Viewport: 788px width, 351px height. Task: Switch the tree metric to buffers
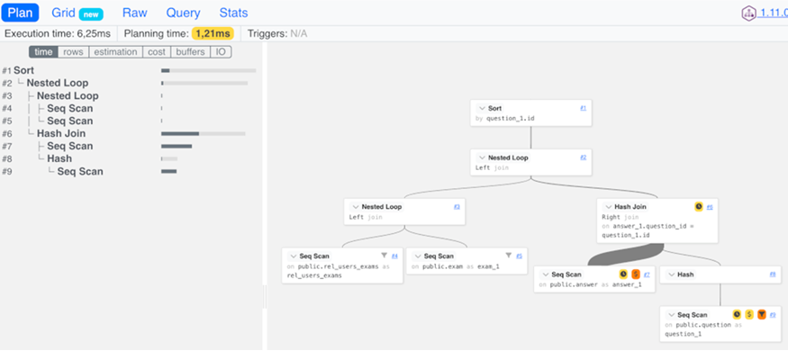(190, 51)
